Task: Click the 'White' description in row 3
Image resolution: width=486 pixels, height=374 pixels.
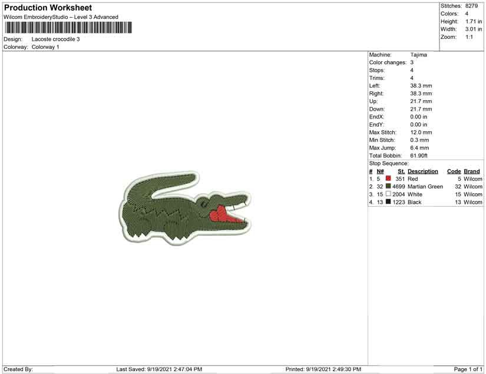Action: (415, 194)
